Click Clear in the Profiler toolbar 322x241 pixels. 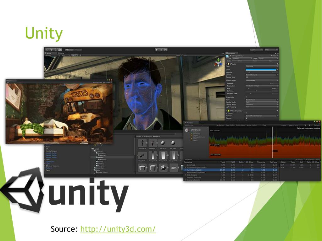click(x=264, y=125)
